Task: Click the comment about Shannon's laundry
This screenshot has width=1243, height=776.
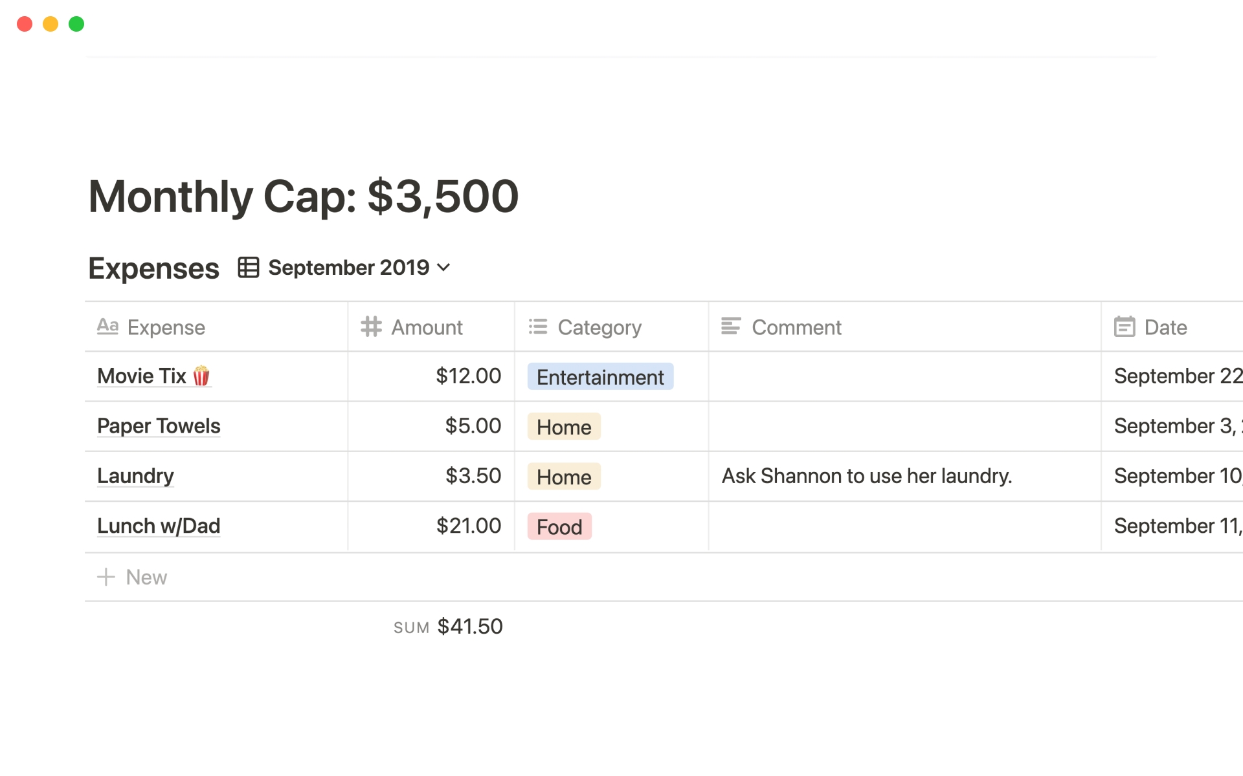Action: 866,476
